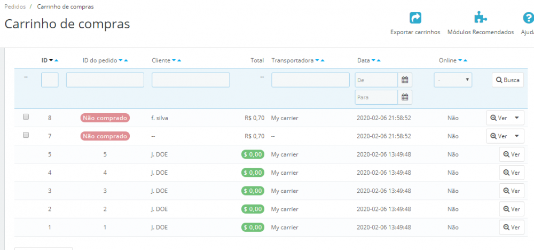Select checkbox for cart ID 7
The image size is (534, 250).
tap(26, 135)
